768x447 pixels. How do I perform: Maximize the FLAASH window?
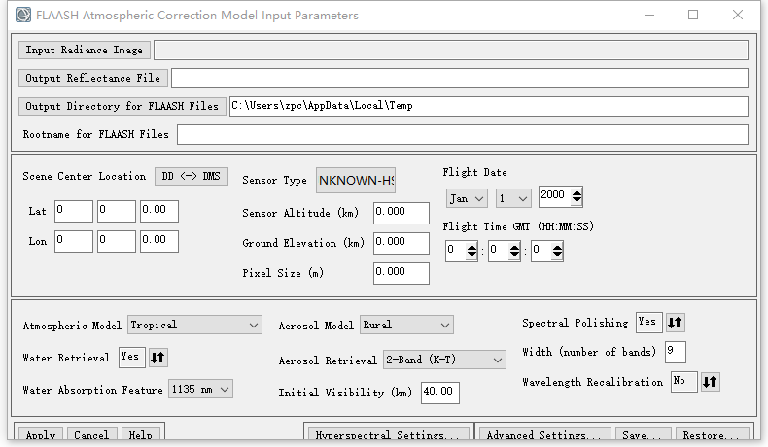(x=693, y=15)
